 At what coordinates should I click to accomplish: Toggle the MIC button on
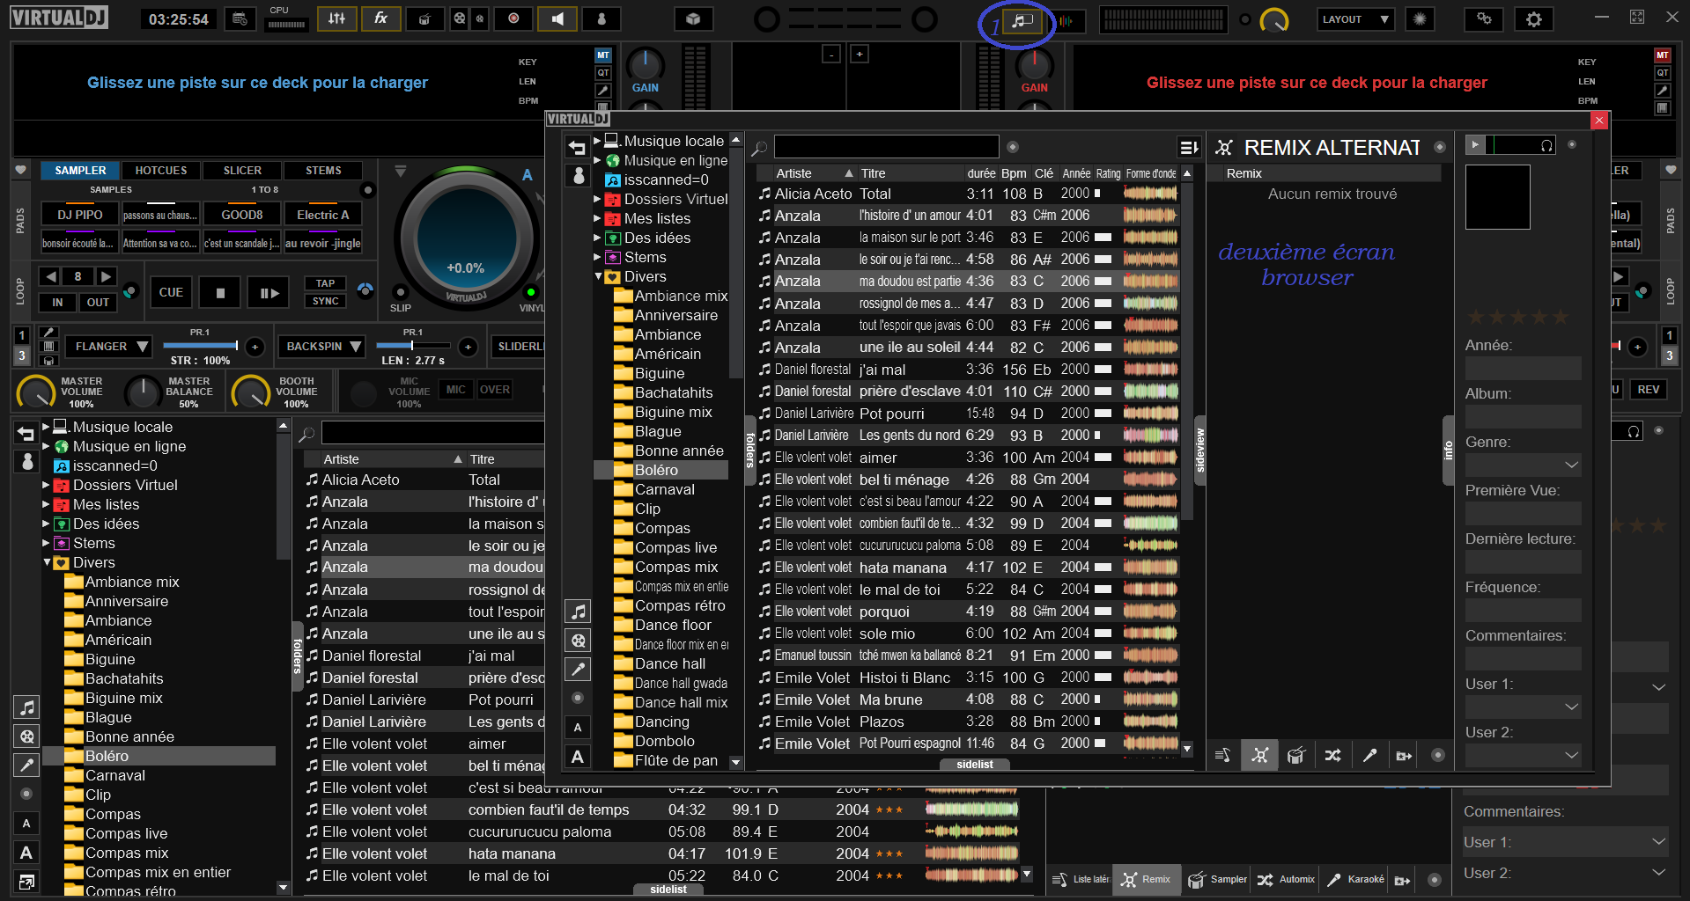(455, 390)
